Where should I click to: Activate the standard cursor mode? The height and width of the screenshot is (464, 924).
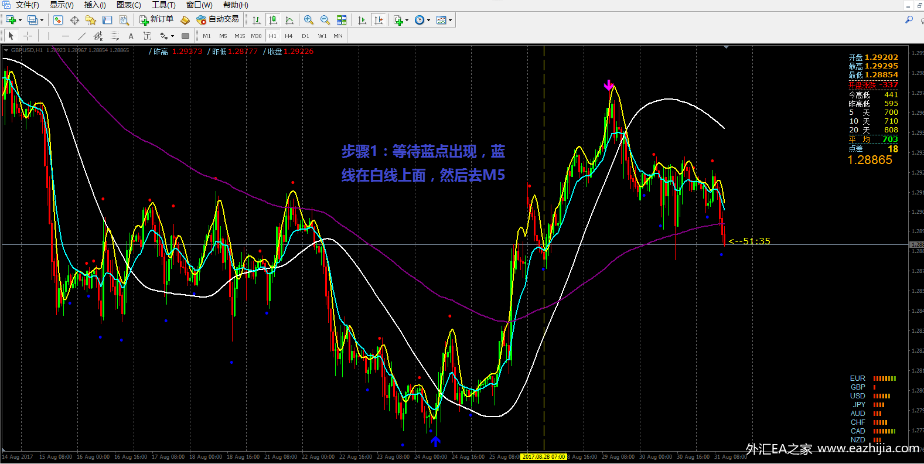[11, 36]
